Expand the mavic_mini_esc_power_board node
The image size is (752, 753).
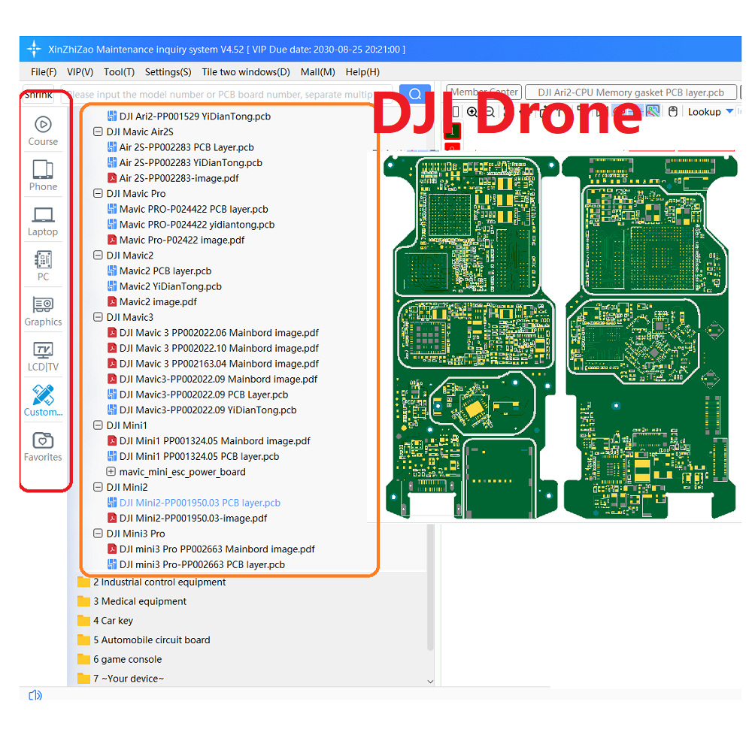pyautogui.click(x=111, y=472)
